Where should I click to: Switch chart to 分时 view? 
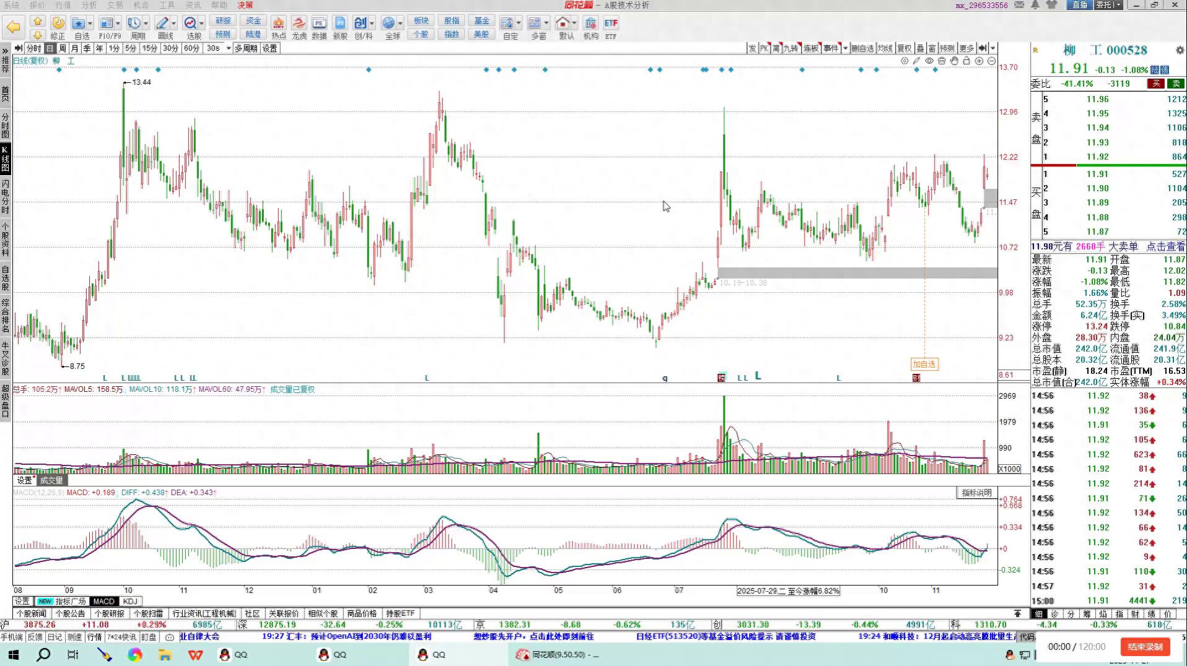tap(33, 48)
